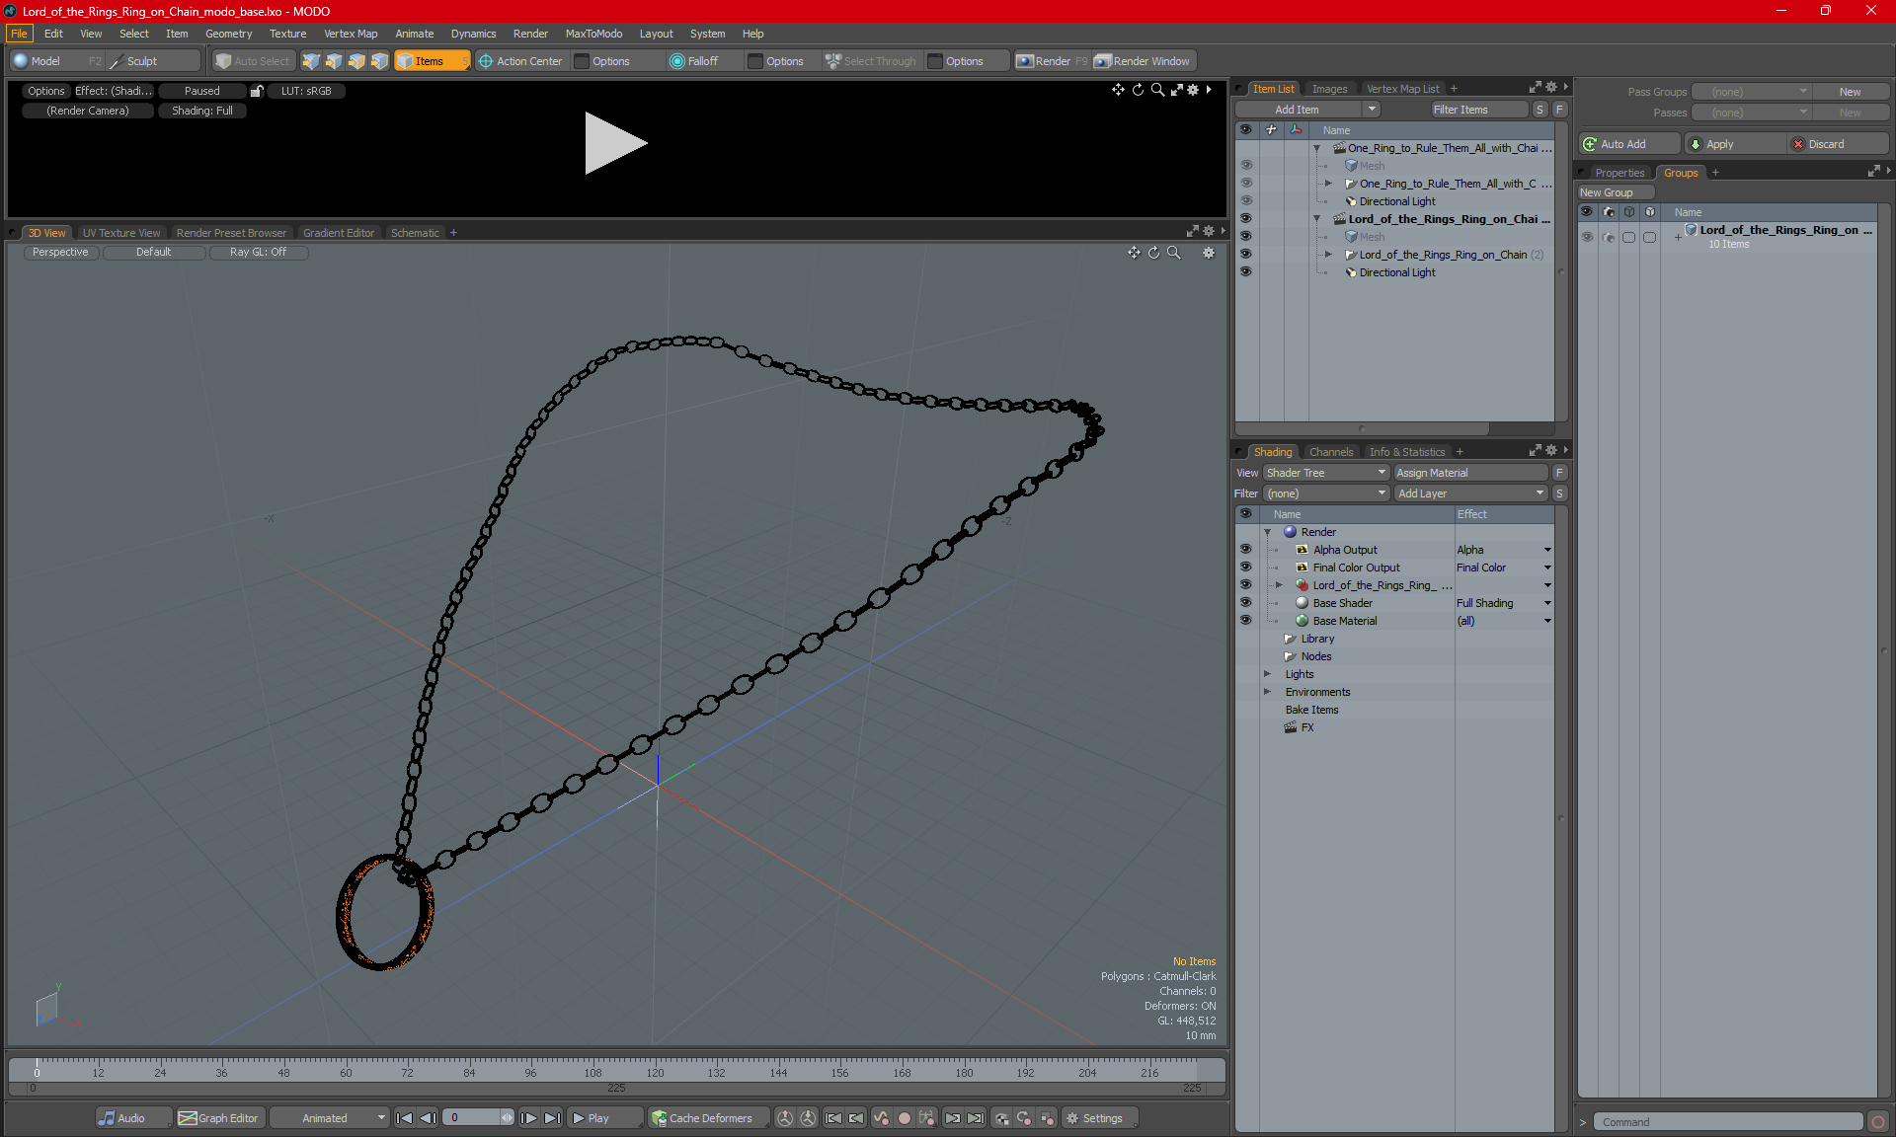Click the Cache Deformers icon in status bar

point(661,1118)
